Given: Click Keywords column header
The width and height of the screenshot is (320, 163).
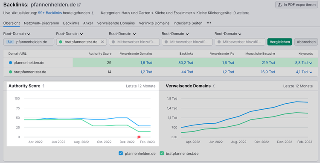Looking at the screenshot, I should click(x=305, y=54).
